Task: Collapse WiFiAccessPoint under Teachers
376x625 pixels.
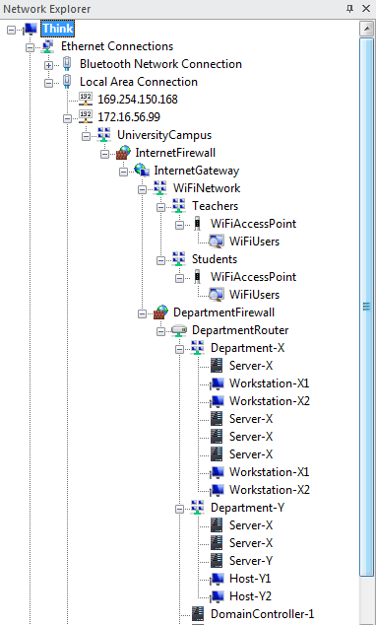Action: (x=179, y=225)
